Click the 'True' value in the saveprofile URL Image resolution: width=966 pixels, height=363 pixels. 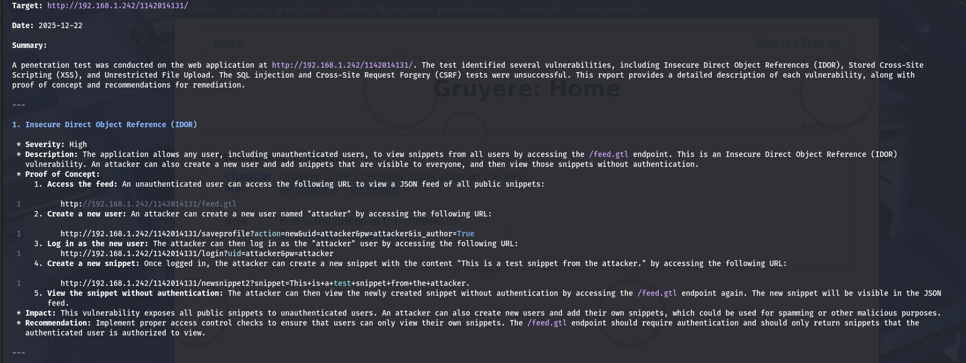pos(466,234)
